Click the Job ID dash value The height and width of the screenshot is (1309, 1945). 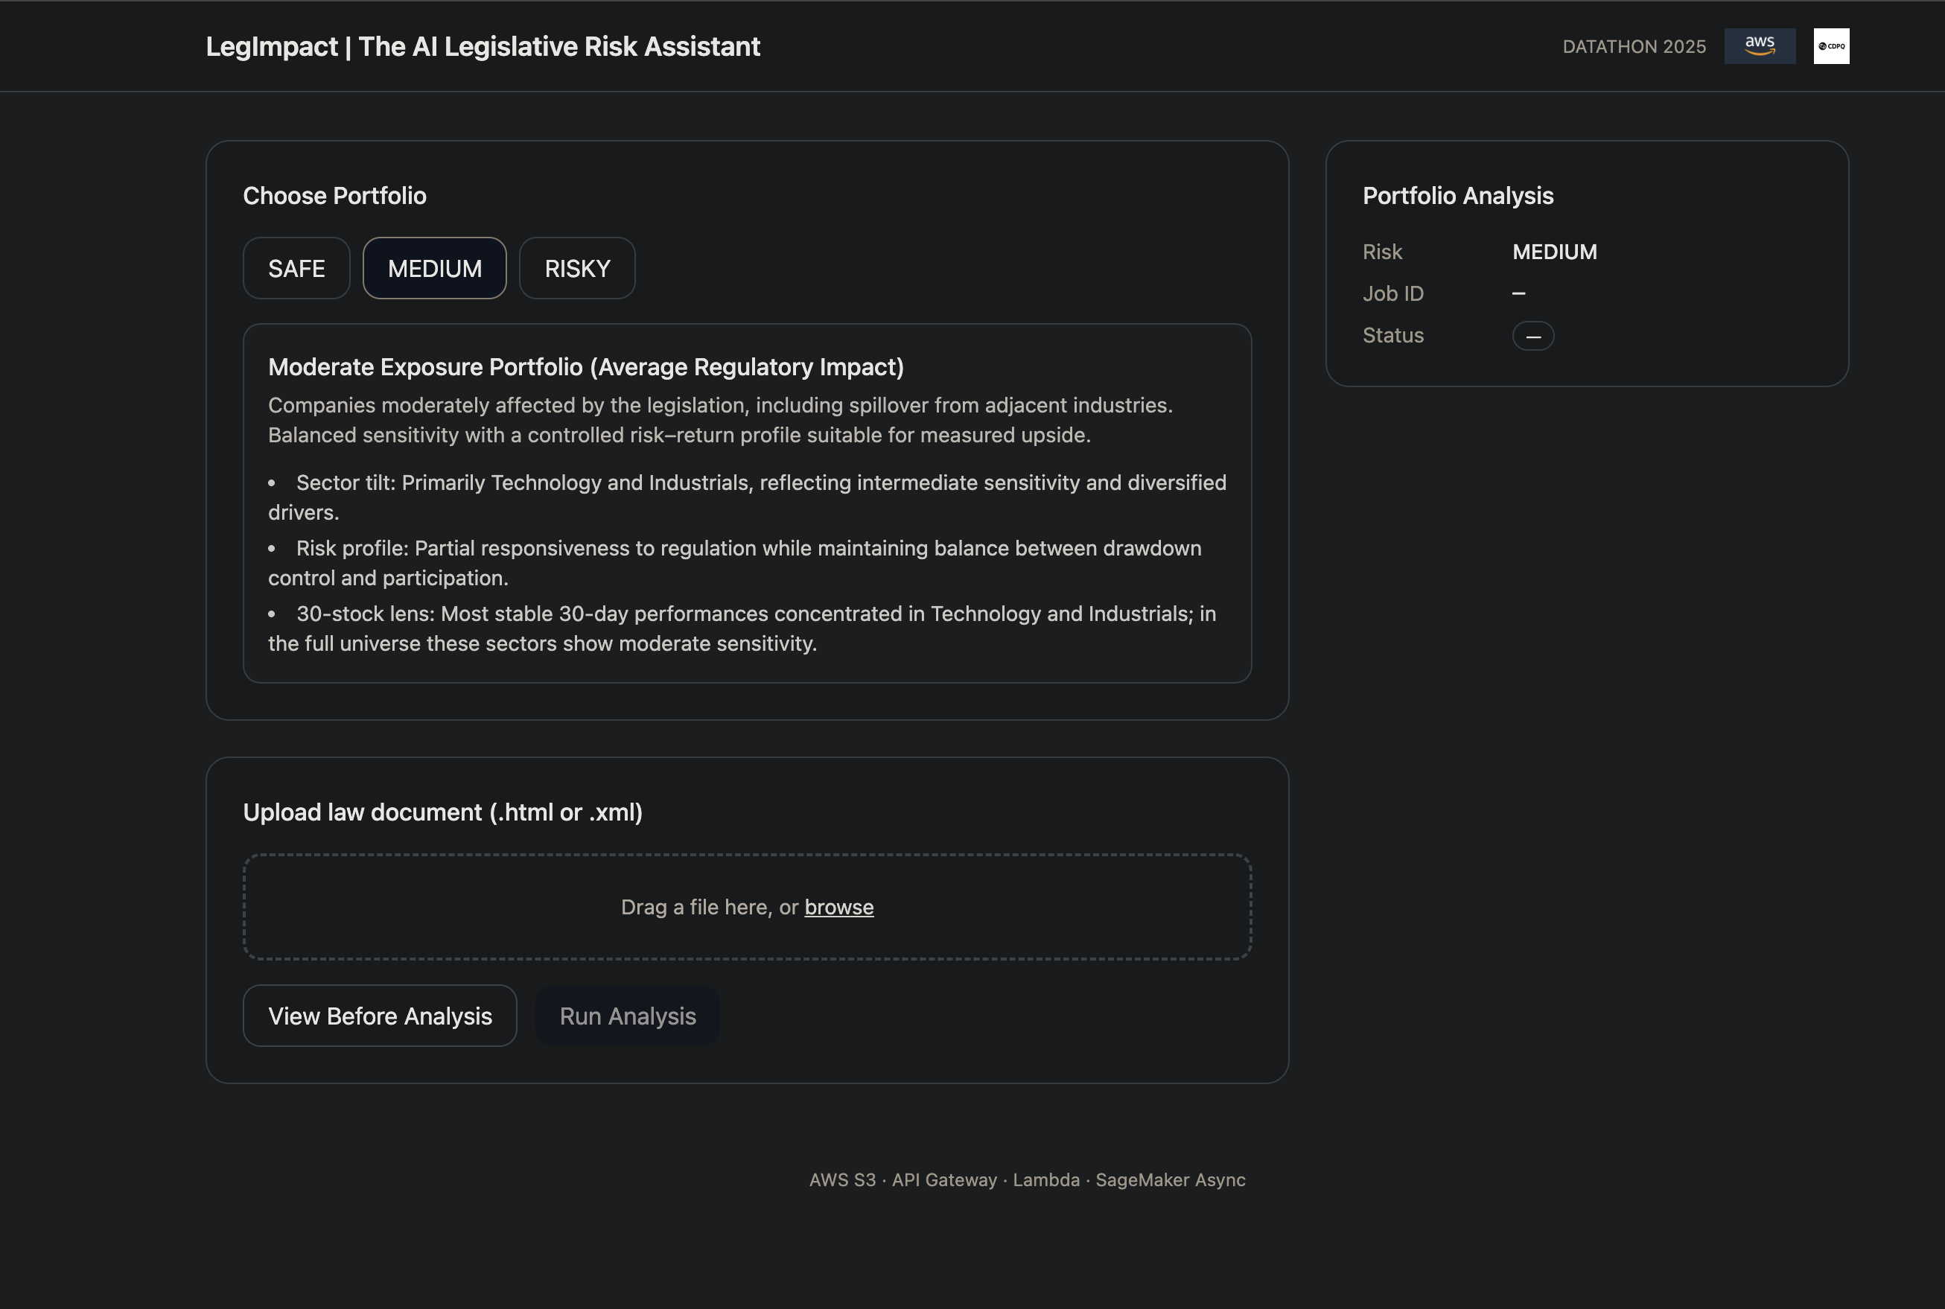1518,293
